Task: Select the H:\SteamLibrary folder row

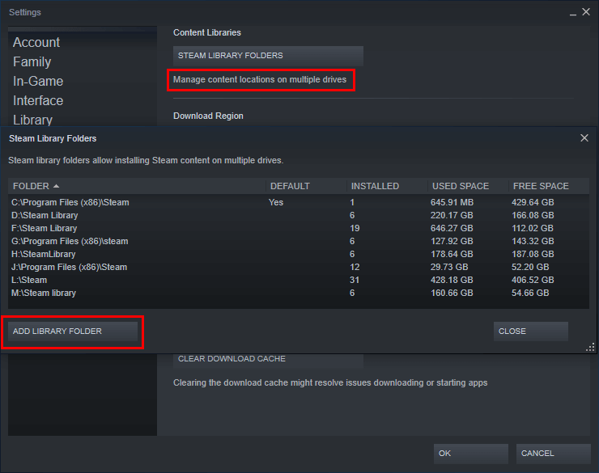Action: pyautogui.click(x=299, y=254)
